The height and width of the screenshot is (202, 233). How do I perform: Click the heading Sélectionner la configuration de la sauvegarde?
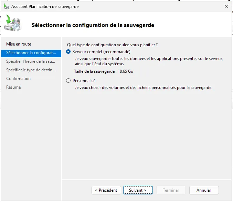point(93,25)
